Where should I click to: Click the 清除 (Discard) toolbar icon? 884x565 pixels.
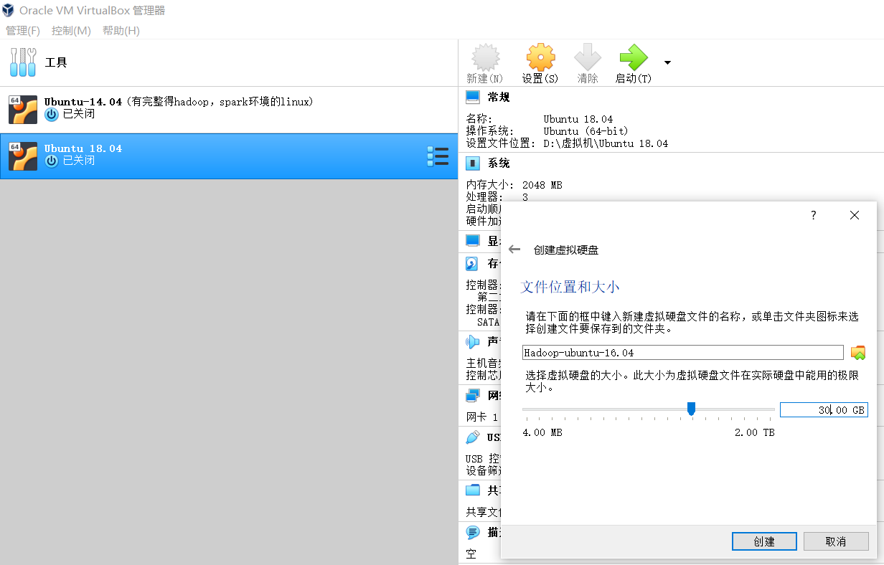(588, 57)
